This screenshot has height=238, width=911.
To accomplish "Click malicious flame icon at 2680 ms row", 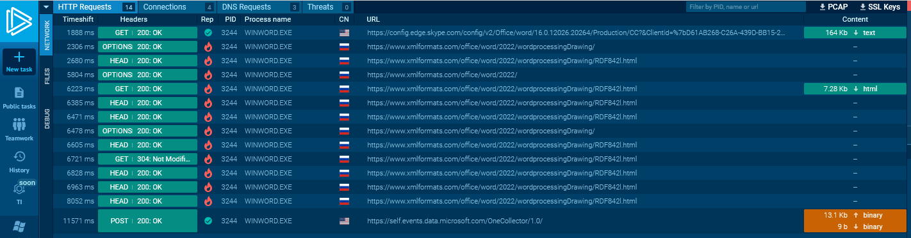I will click(x=208, y=61).
